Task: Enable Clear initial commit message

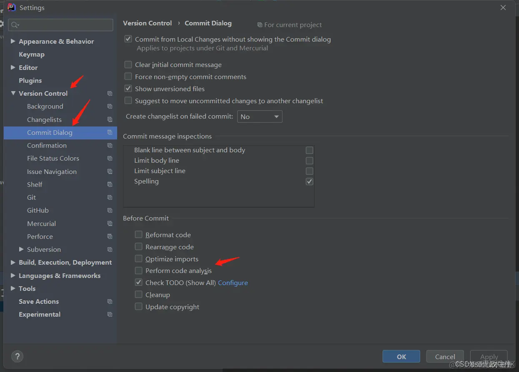Action: (128, 64)
